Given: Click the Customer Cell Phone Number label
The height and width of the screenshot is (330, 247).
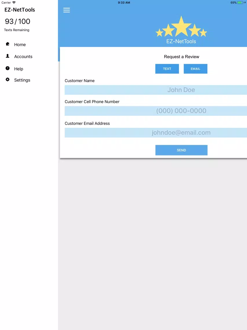Looking at the screenshot, I should 92,102.
